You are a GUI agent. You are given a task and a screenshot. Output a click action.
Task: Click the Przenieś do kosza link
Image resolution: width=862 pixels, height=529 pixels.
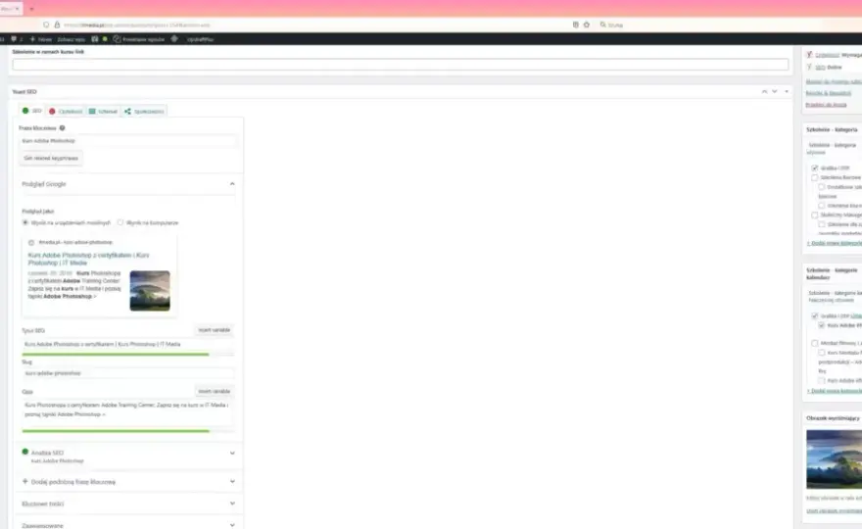pos(826,105)
